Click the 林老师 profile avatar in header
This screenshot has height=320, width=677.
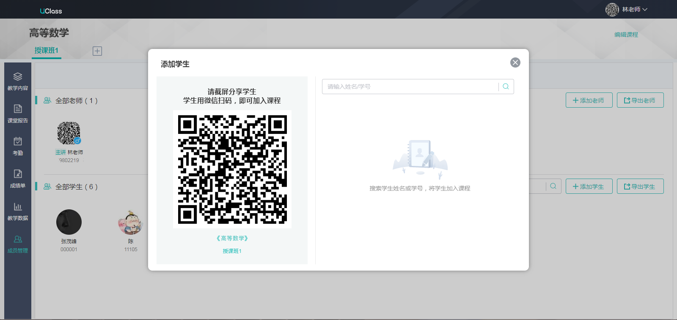[612, 9]
